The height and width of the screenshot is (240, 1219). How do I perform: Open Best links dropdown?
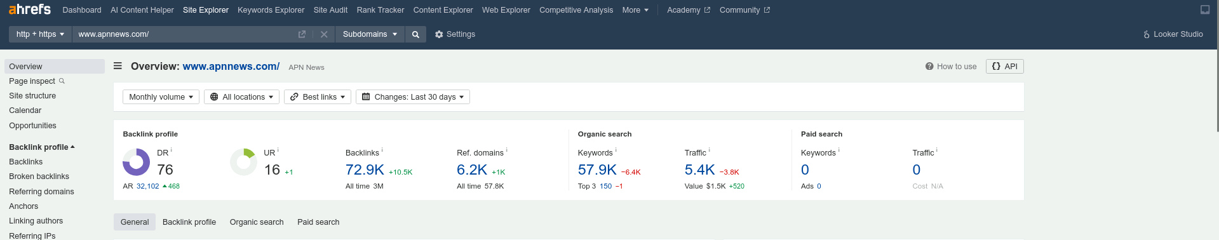[x=318, y=97]
